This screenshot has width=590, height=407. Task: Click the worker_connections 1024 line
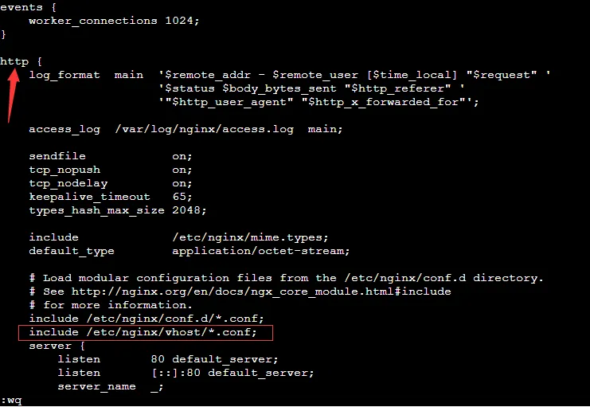coord(113,20)
